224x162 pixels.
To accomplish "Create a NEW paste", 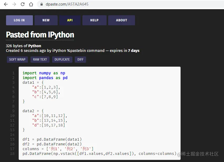I will [x=46, y=20].
